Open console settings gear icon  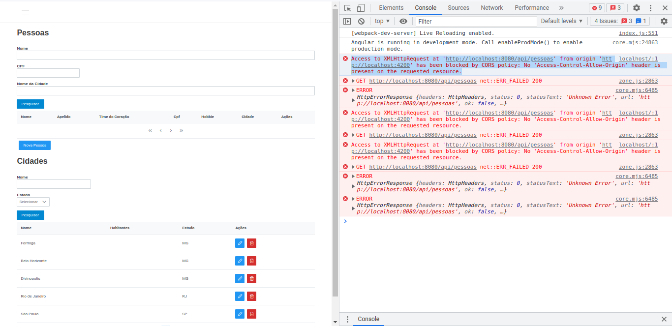point(664,21)
